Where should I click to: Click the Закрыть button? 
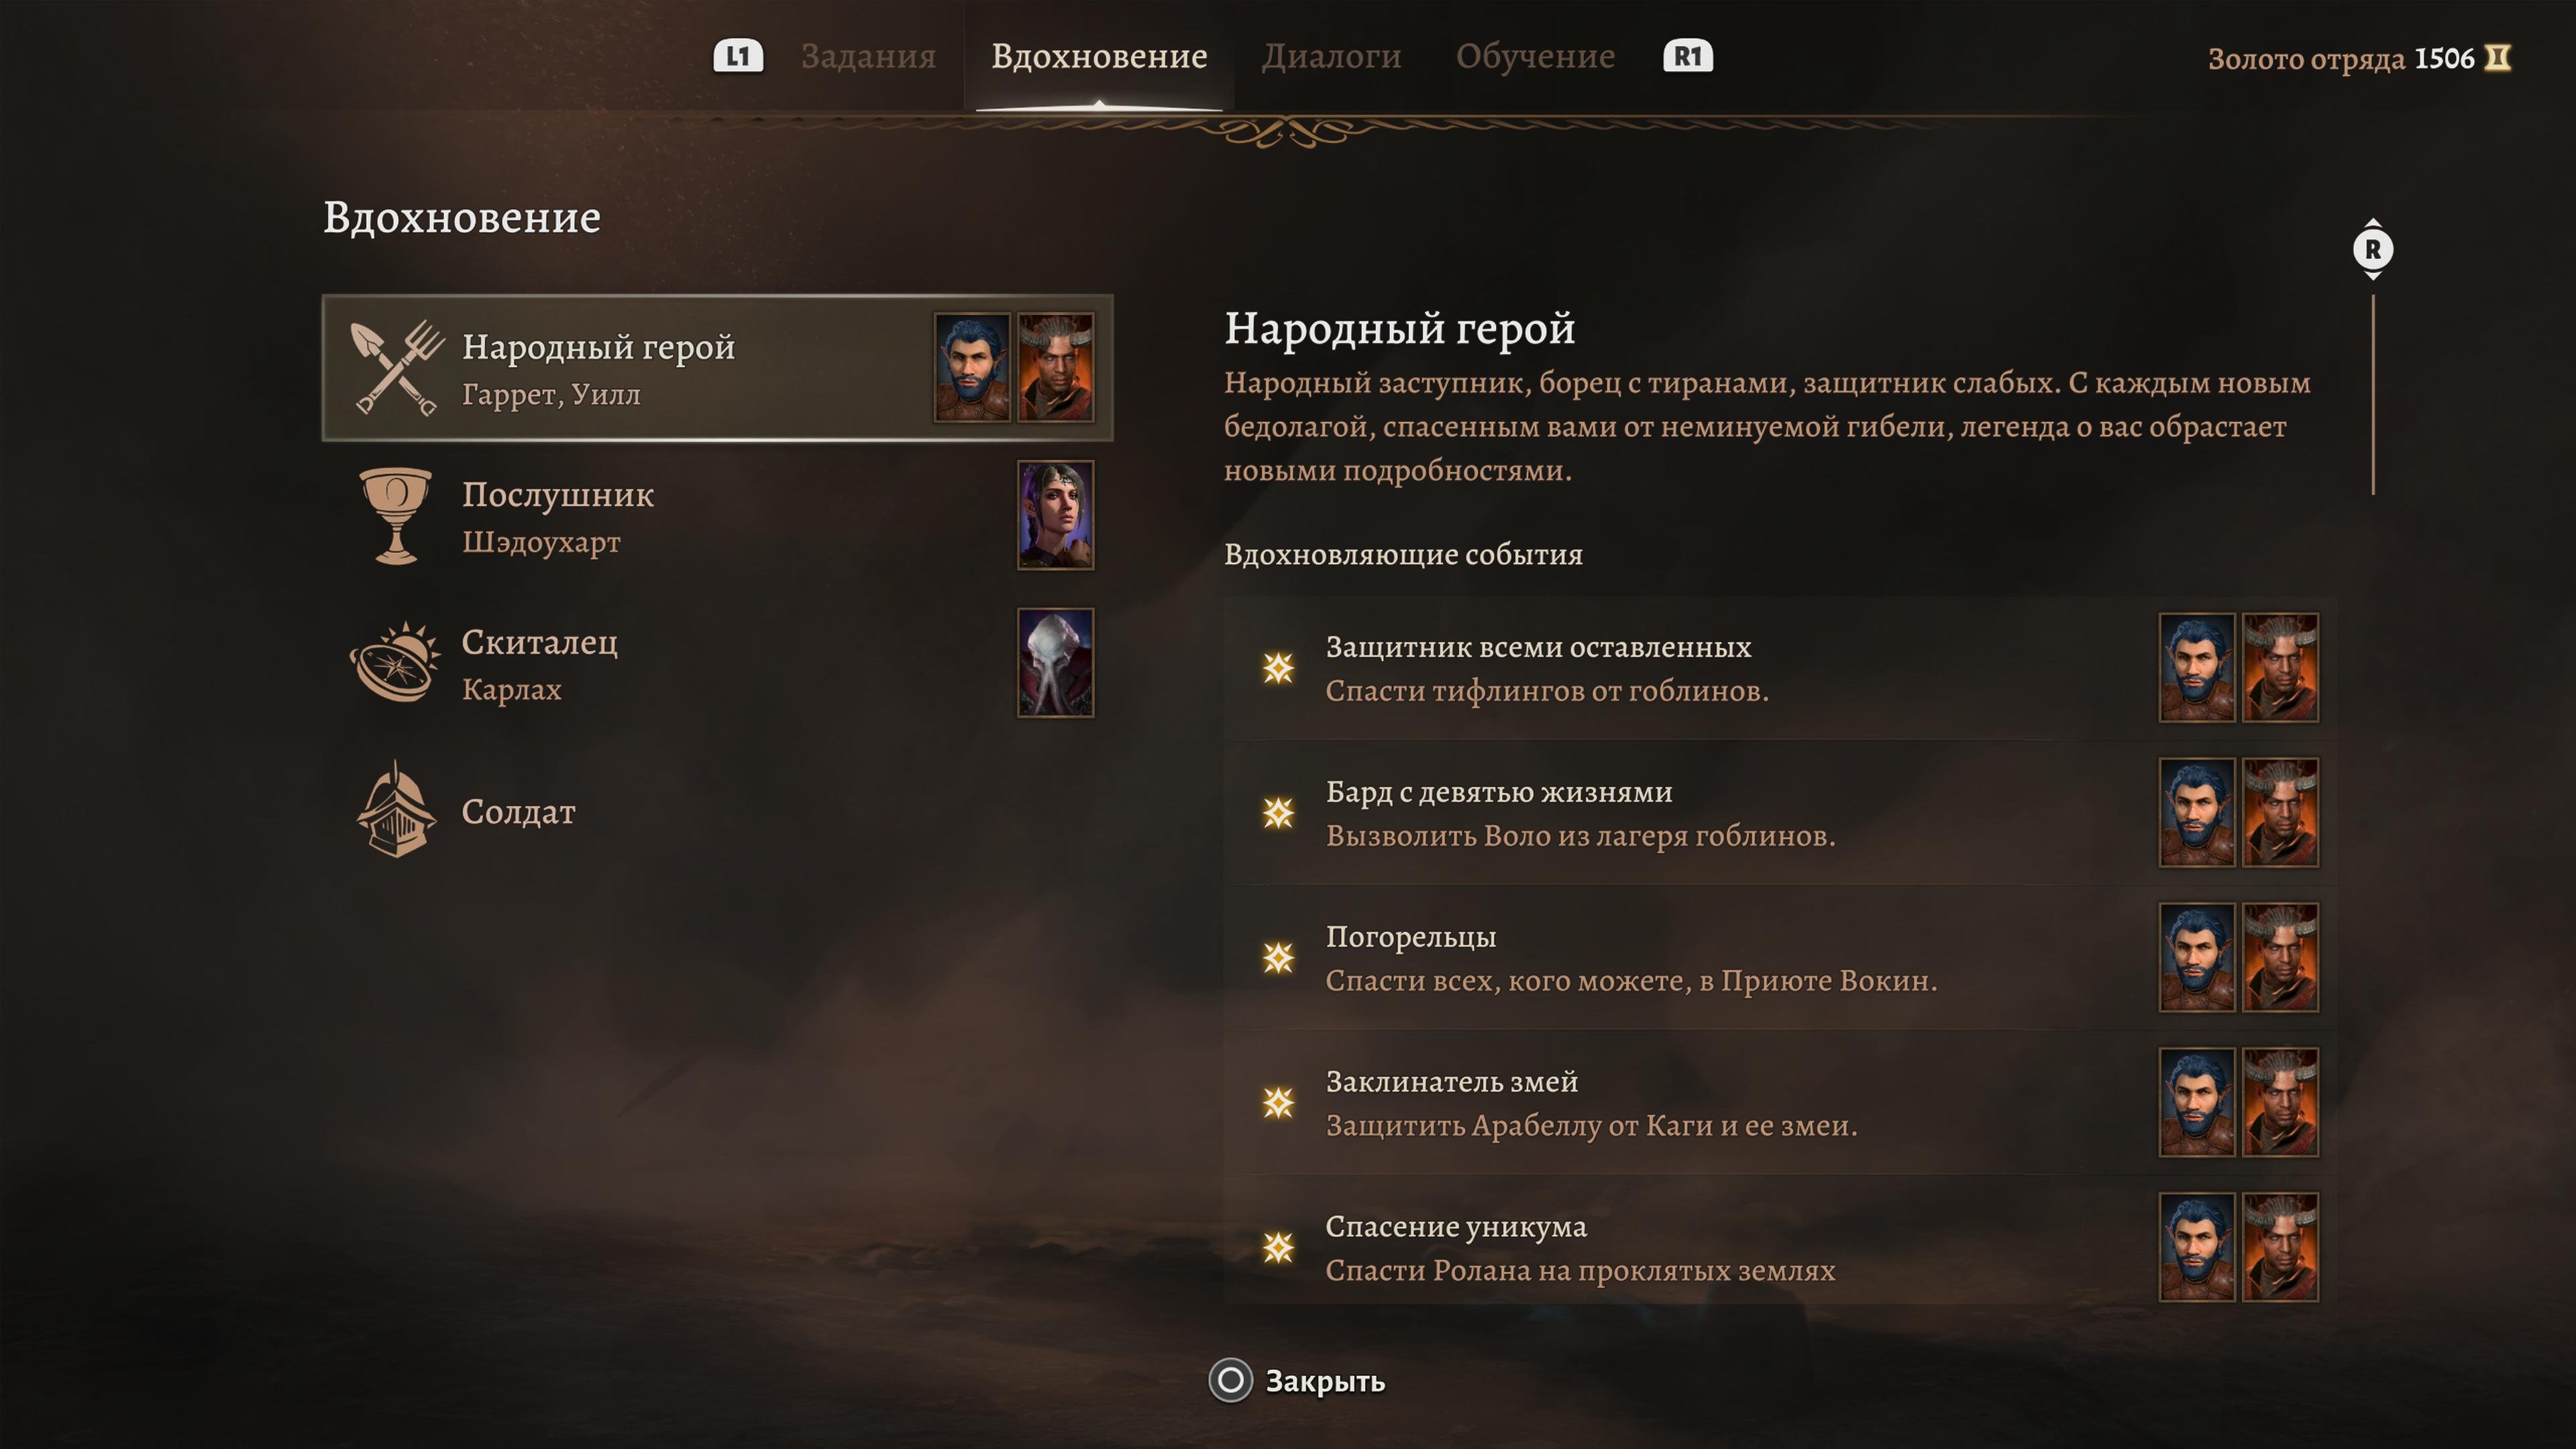[1297, 1381]
